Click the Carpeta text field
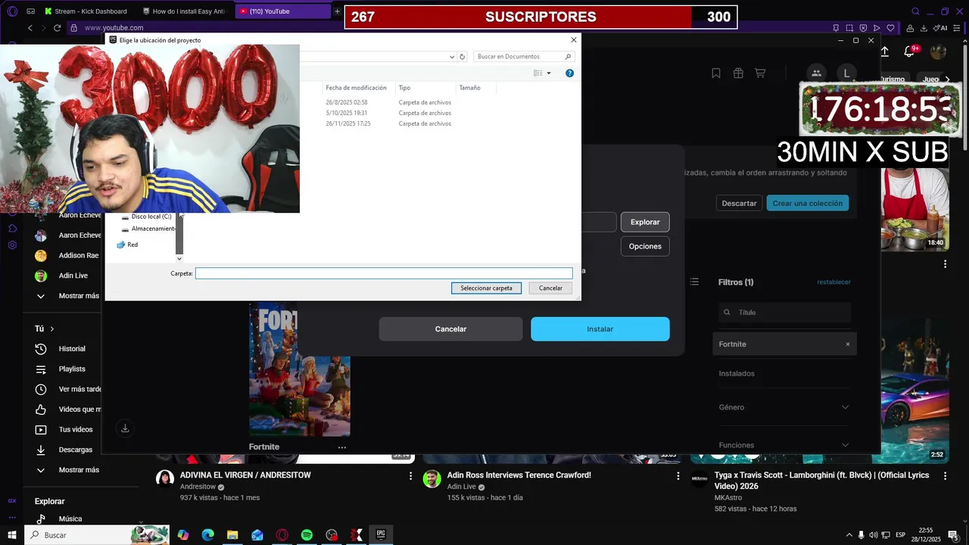Image resolution: width=969 pixels, height=545 pixels. [x=384, y=273]
